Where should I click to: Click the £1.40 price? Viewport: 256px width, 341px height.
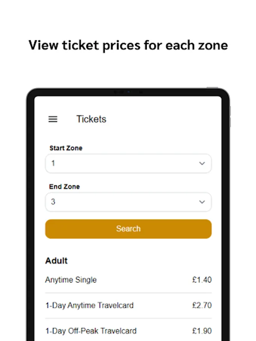[x=202, y=280]
